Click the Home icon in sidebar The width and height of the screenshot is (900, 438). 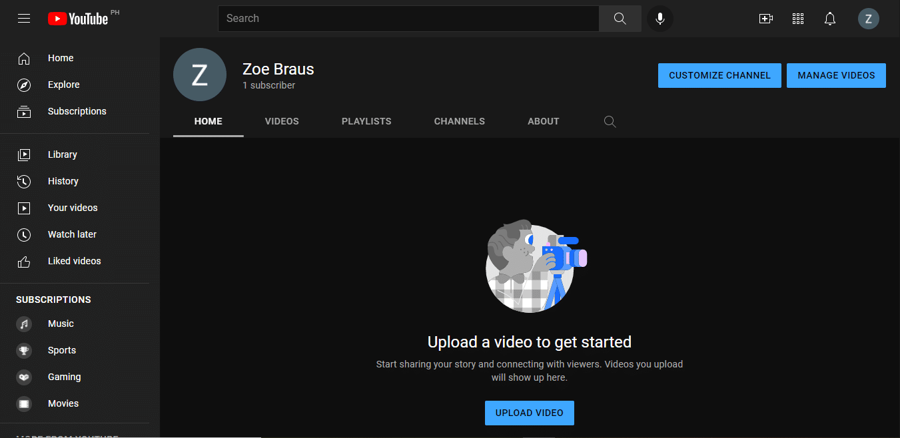[24, 59]
